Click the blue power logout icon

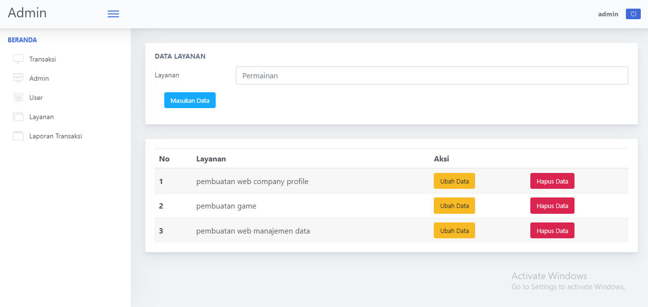pos(633,14)
